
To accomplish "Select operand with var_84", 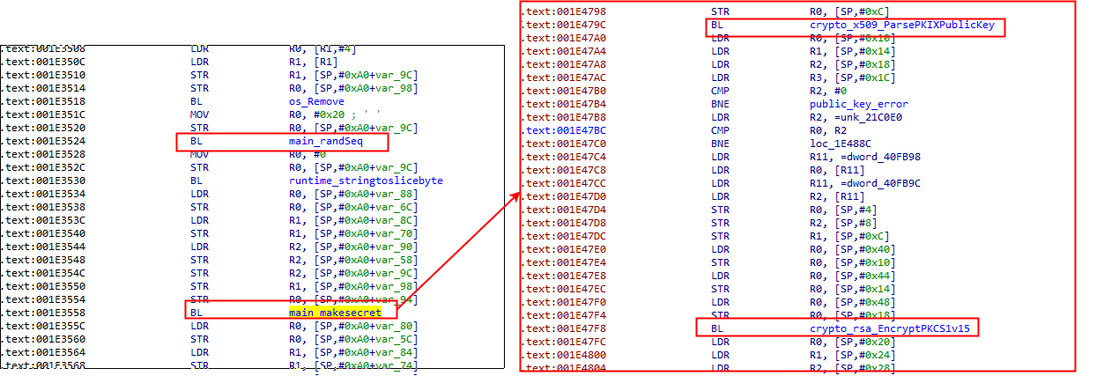I will tap(353, 352).
